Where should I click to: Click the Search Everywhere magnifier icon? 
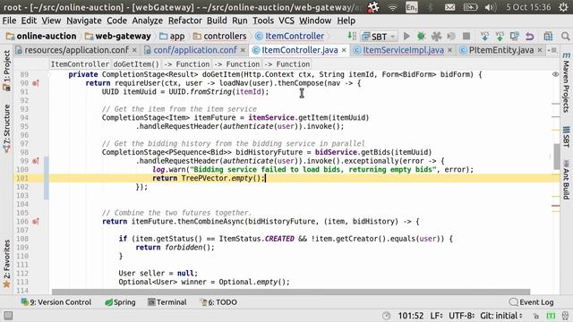click(565, 36)
